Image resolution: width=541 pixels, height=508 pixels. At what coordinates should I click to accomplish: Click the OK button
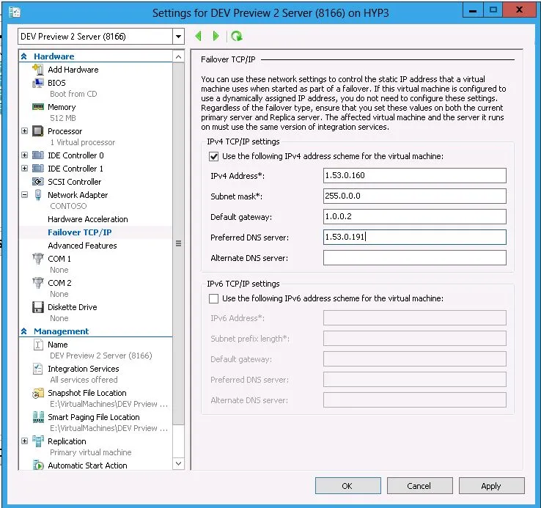pos(347,486)
